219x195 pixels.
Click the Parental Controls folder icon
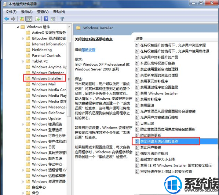(28, 55)
